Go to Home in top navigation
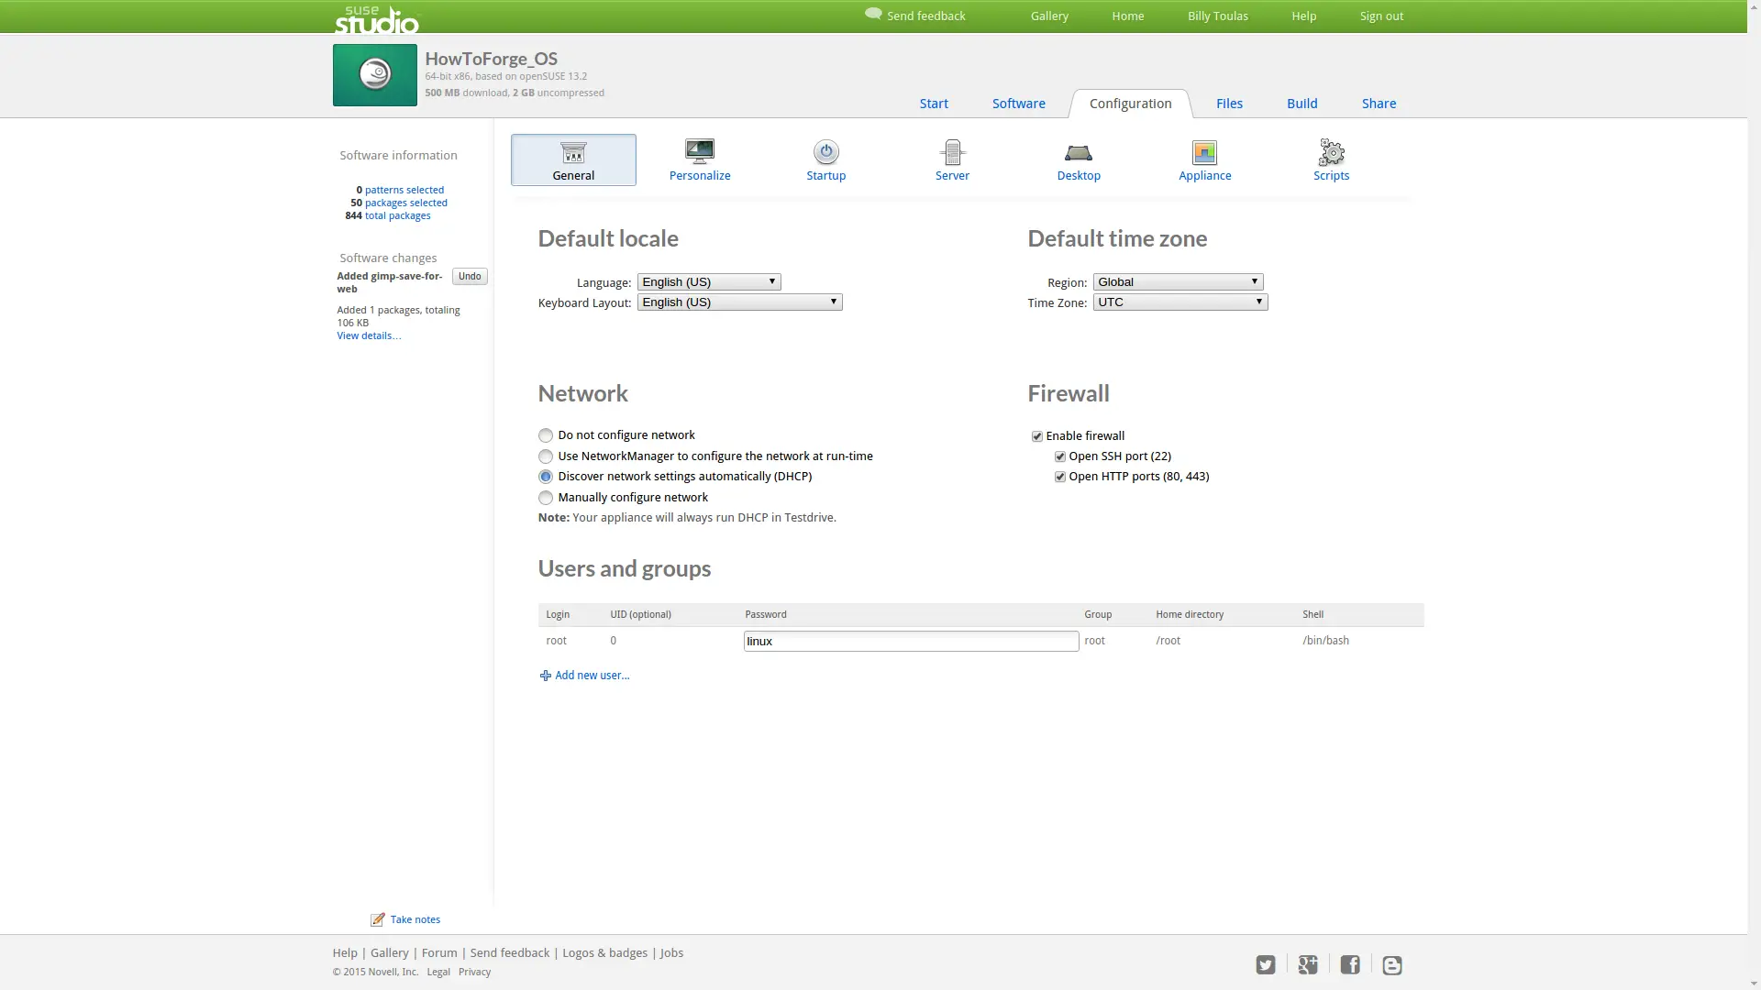 coord(1128,16)
